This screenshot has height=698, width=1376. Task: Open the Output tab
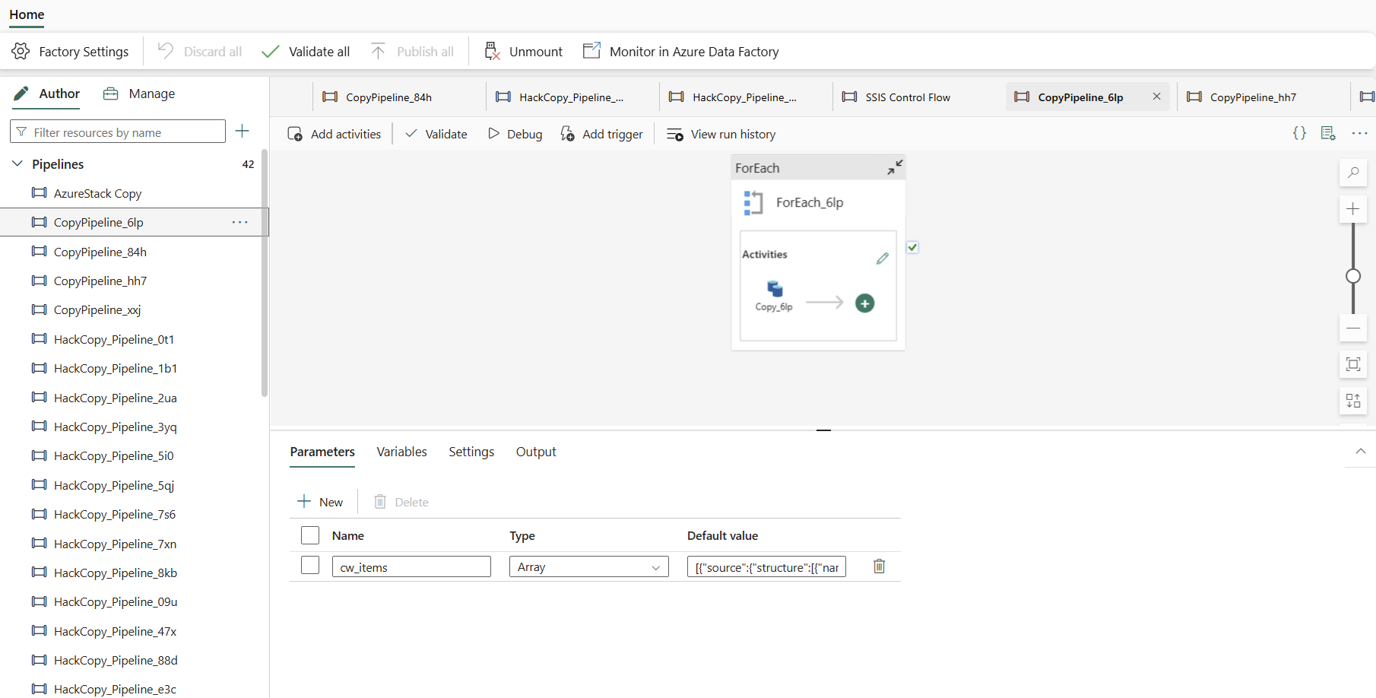pos(536,452)
